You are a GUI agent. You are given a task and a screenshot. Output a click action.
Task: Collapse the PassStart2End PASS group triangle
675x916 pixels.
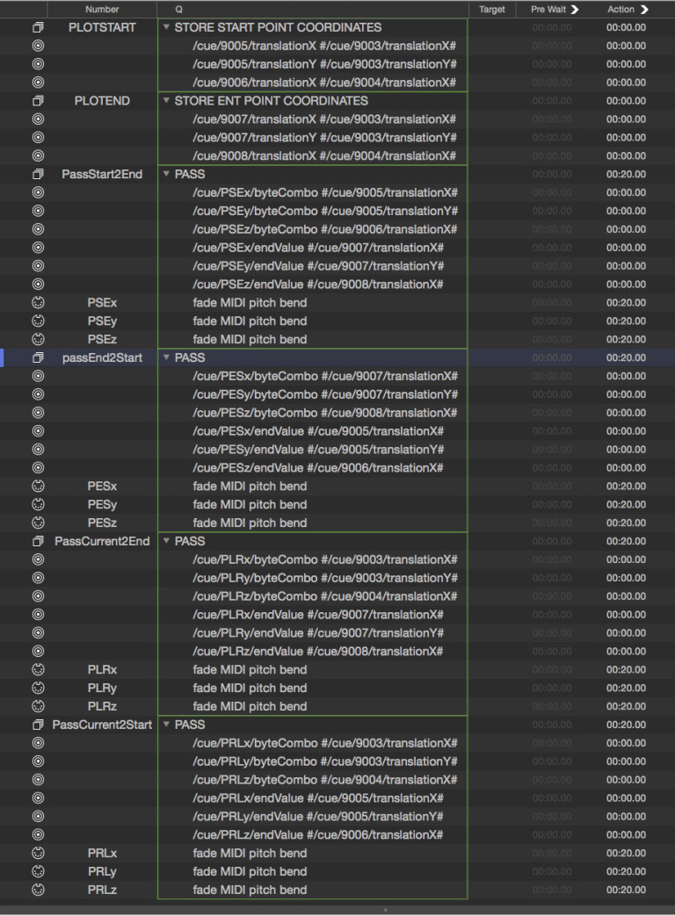(x=166, y=175)
